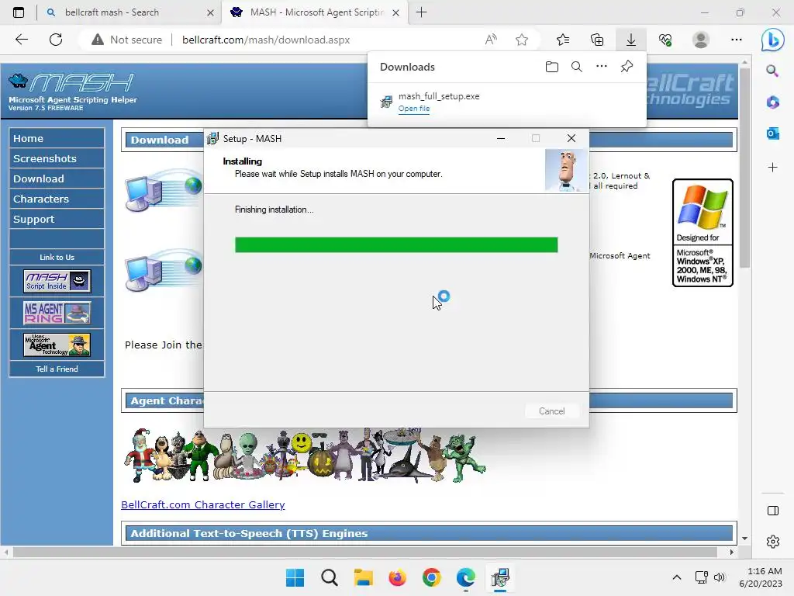The image size is (794, 596).
Task: Click the page horizontal scrollbar
Action: point(364,552)
